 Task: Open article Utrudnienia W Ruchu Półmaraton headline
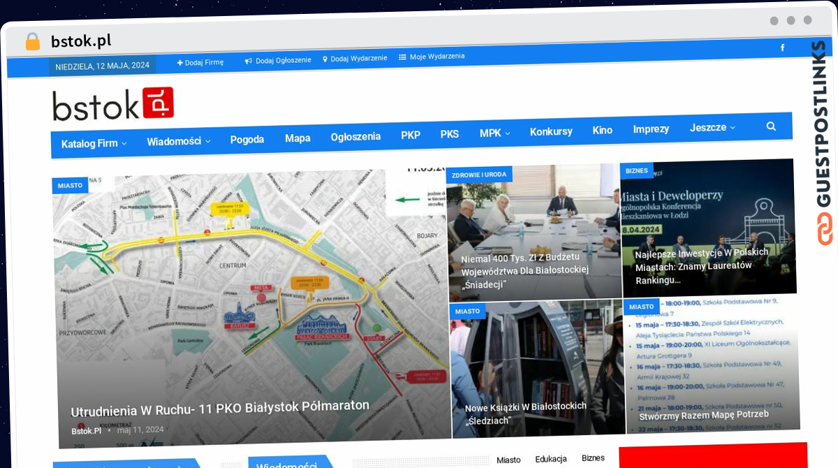click(x=220, y=407)
